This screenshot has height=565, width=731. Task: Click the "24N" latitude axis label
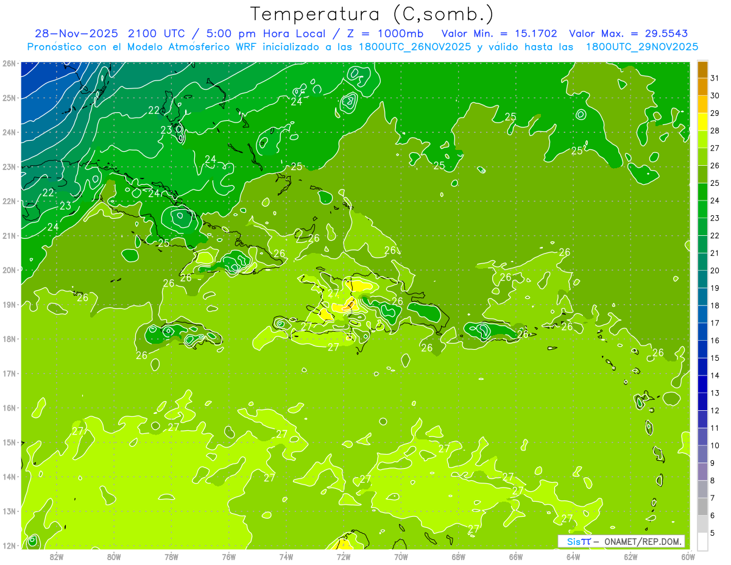point(9,132)
